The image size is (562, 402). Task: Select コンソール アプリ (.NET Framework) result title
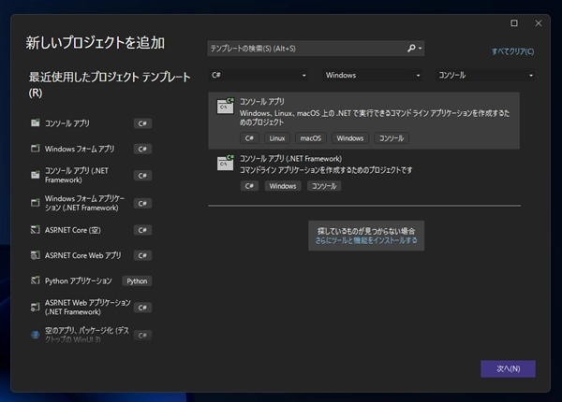pyautogui.click(x=290, y=158)
